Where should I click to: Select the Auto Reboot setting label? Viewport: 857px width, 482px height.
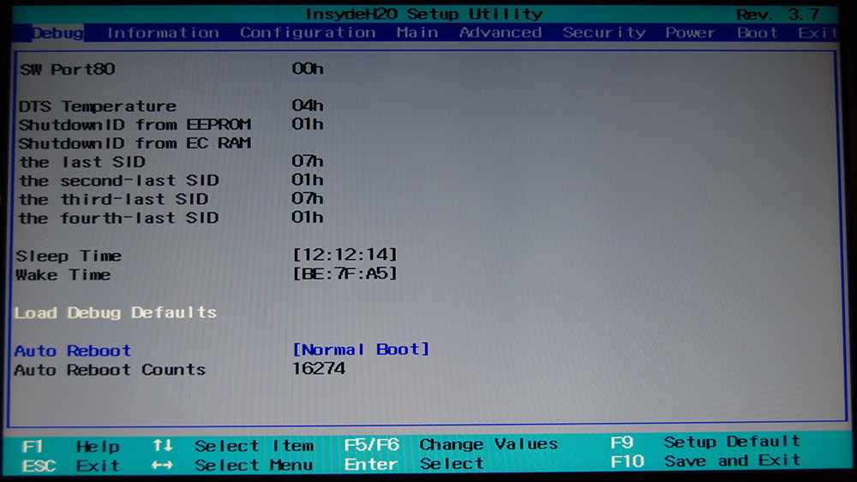click(x=73, y=350)
